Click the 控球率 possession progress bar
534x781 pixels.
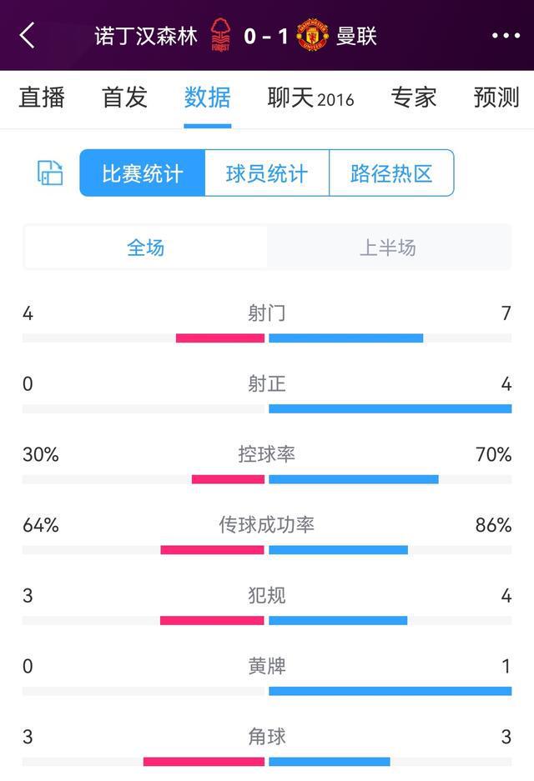coord(267,478)
